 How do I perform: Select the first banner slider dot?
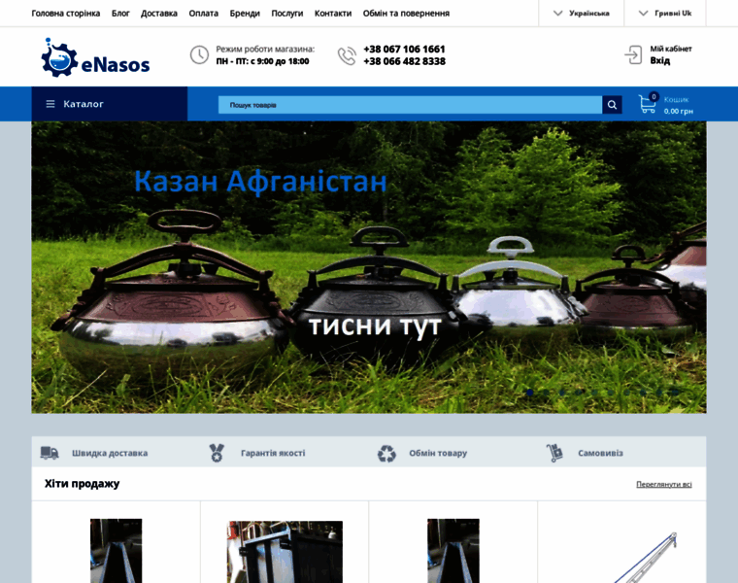530,392
